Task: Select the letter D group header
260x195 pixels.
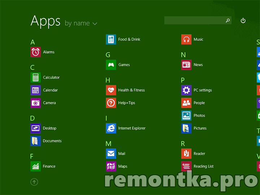Action: [x=32, y=118]
